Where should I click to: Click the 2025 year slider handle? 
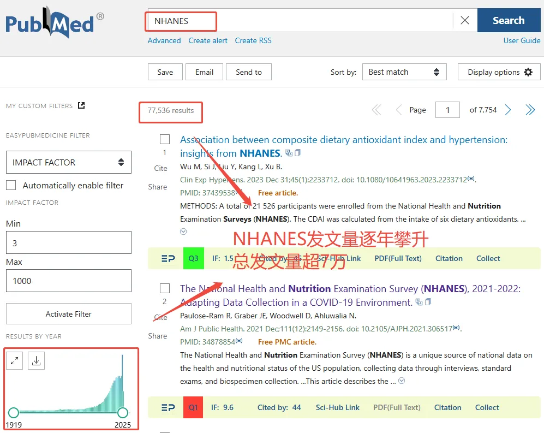click(x=122, y=412)
